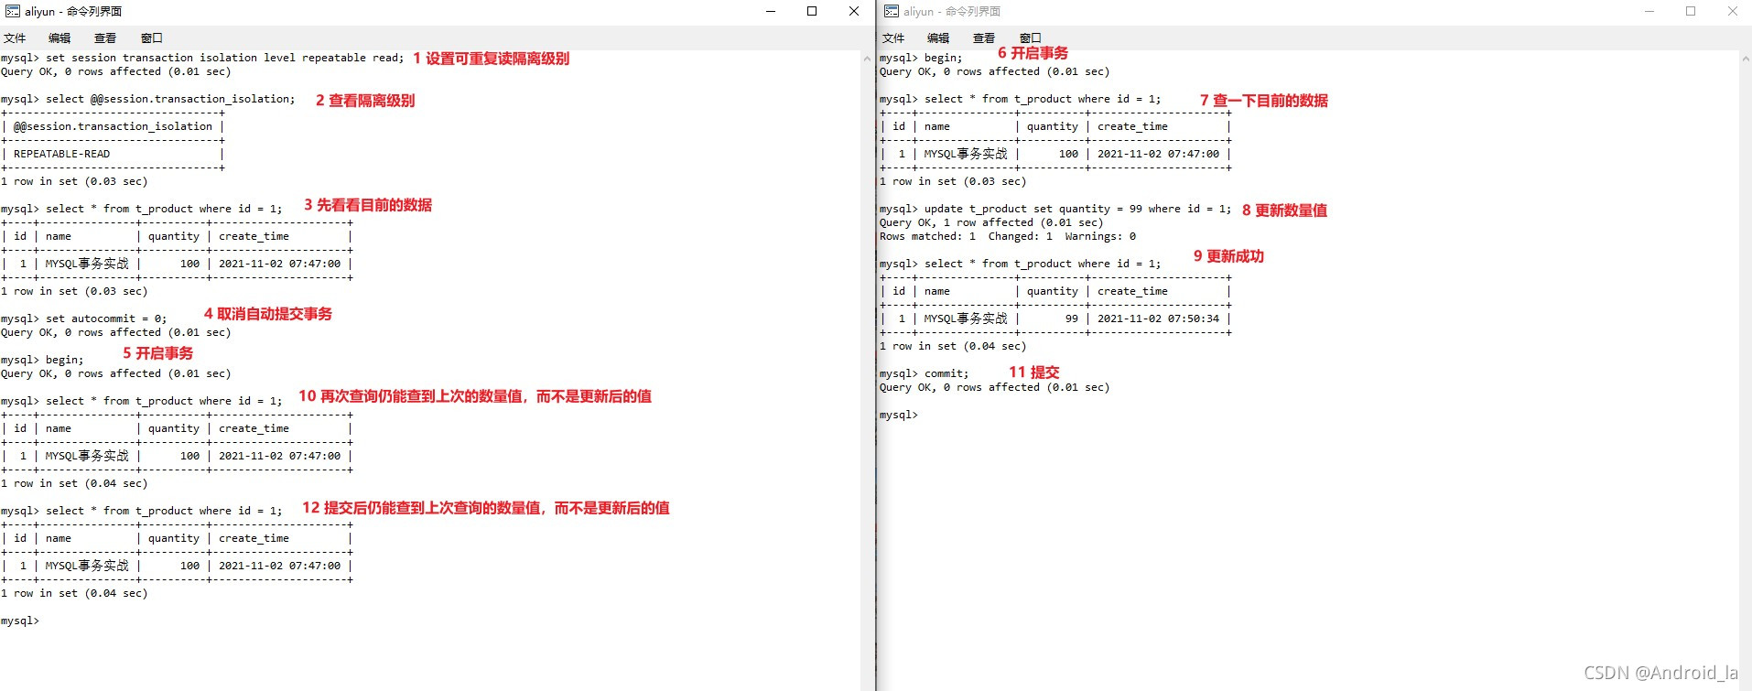Screen dimensions: 1752x691
Task: Click last mysql> prompt in right window
Action: 899,415
